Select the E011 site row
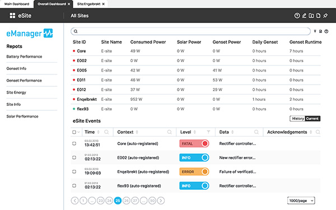The image size is (336, 210). click(195, 80)
